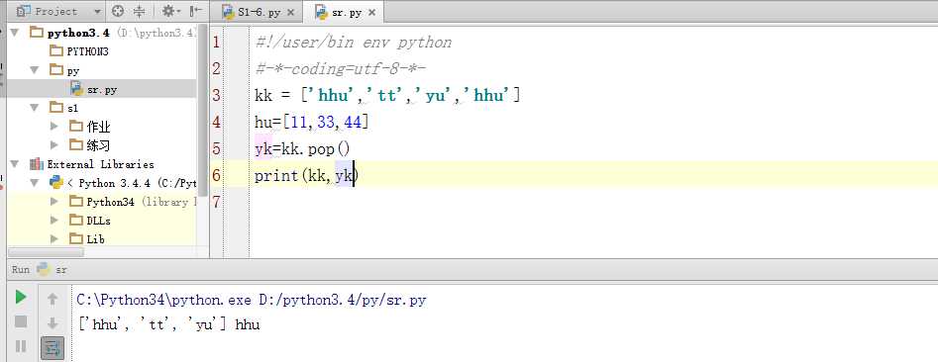Expand the Lib folder
The width and height of the screenshot is (938, 362).
tap(54, 238)
